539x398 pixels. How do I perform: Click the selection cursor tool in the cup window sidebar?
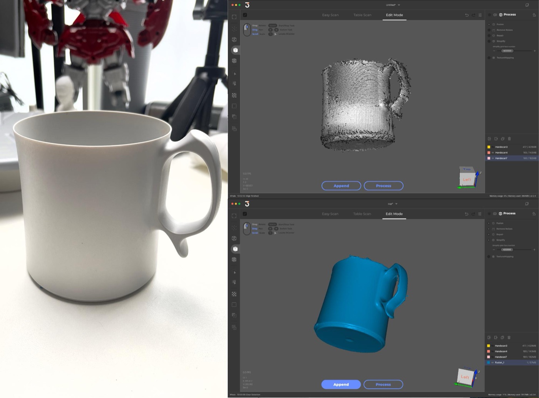click(x=234, y=273)
